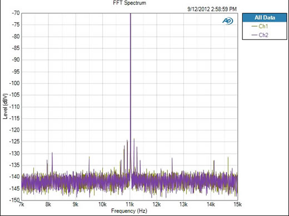Click the 13k frequency axis tick label
This screenshot has height=216, width=289.
coord(183,204)
